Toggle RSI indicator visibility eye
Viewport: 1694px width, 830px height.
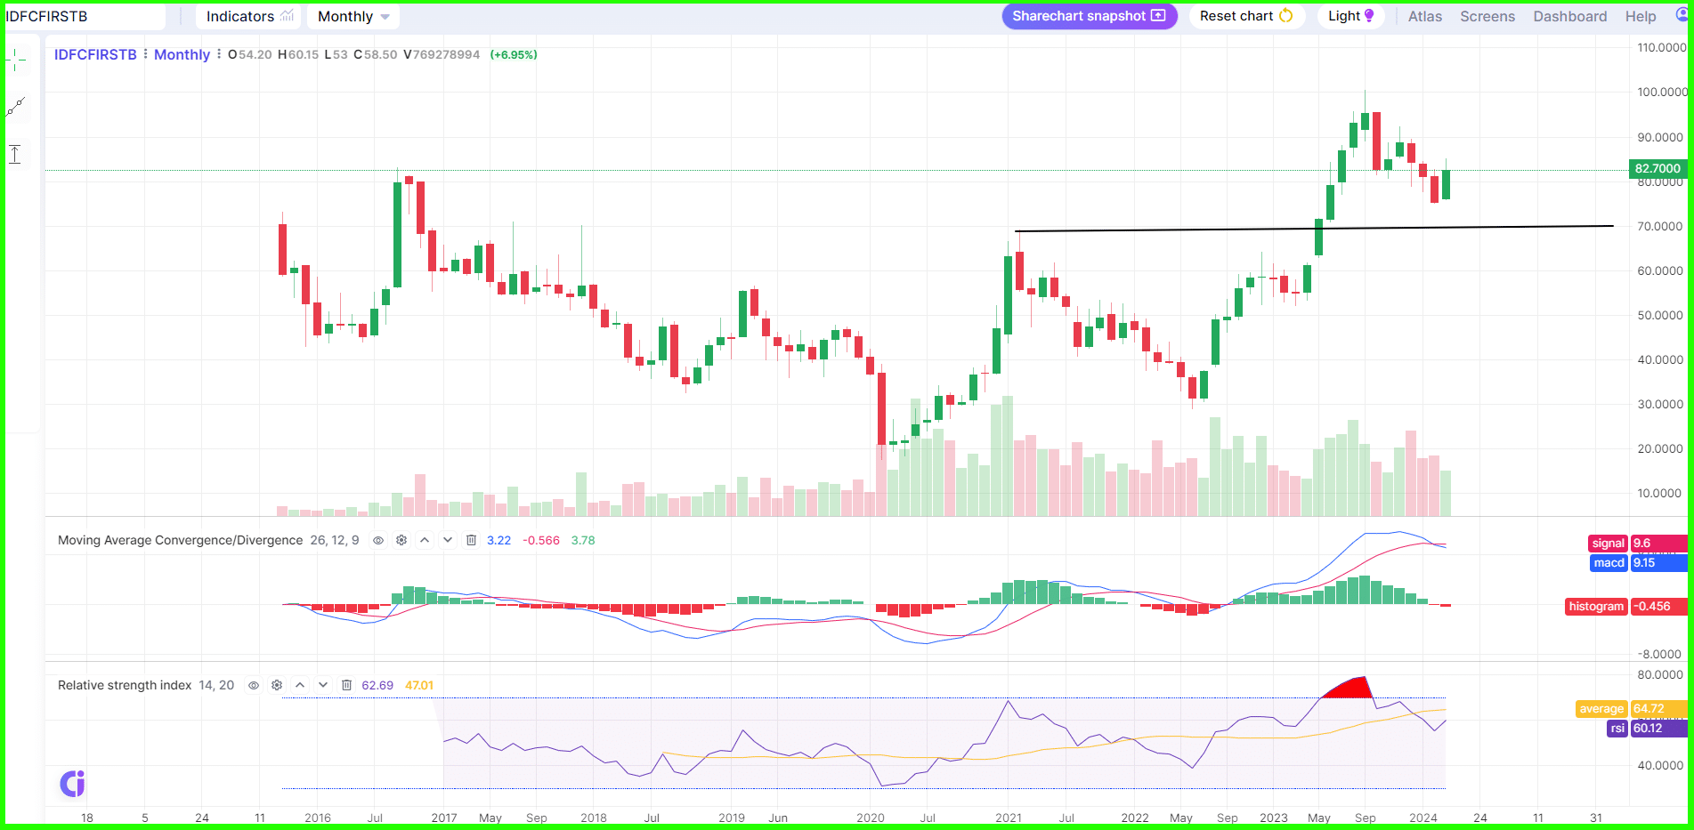click(x=254, y=685)
